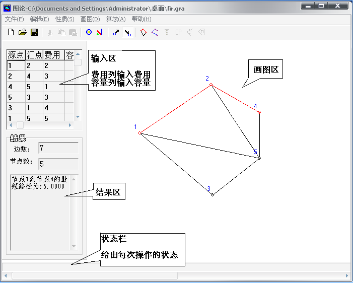
Task: Click the shortest path result text
Action: [39, 183]
